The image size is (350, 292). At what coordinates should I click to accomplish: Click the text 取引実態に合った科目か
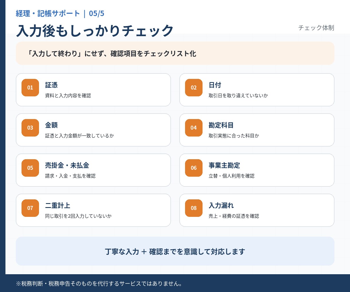click(x=234, y=136)
